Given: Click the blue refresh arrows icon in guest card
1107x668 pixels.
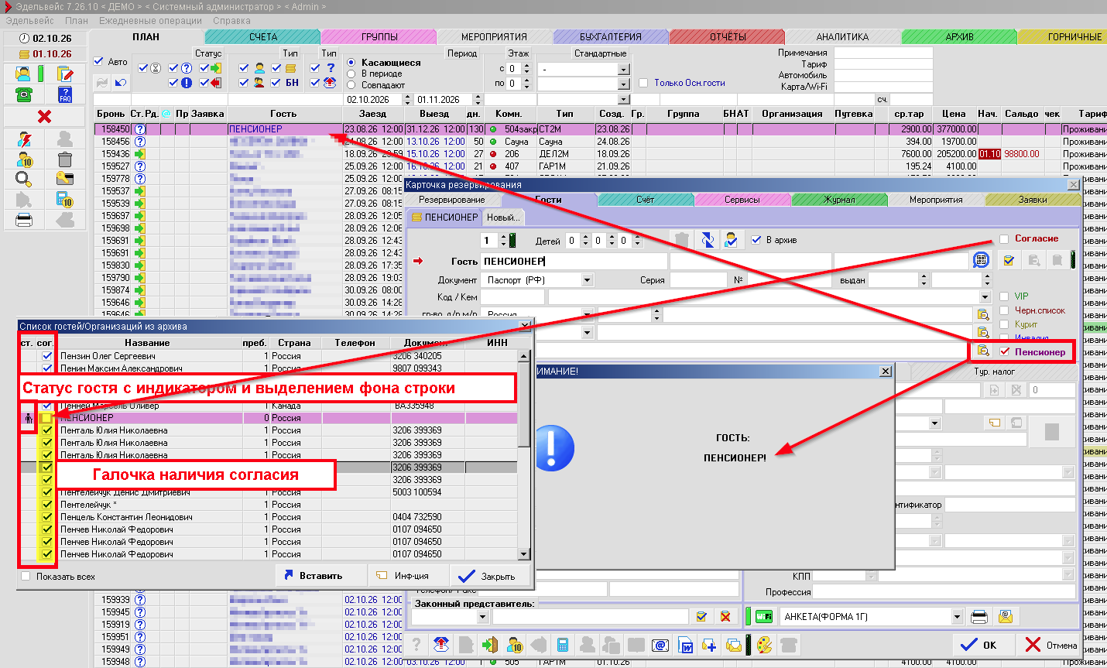Looking at the screenshot, I should (x=707, y=240).
